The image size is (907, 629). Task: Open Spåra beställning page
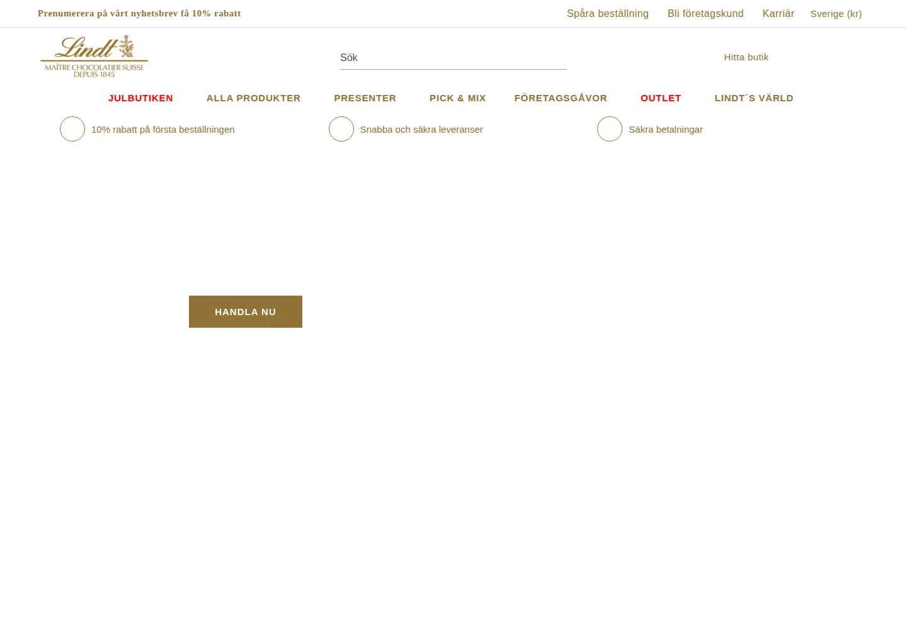(x=607, y=13)
